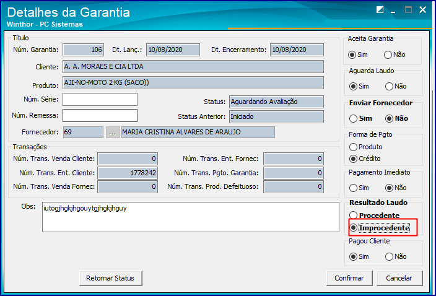Image resolution: width=436 pixels, height=296 pixels.
Task: Click the window resize-toggle icon in title bar
Action: click(380, 10)
